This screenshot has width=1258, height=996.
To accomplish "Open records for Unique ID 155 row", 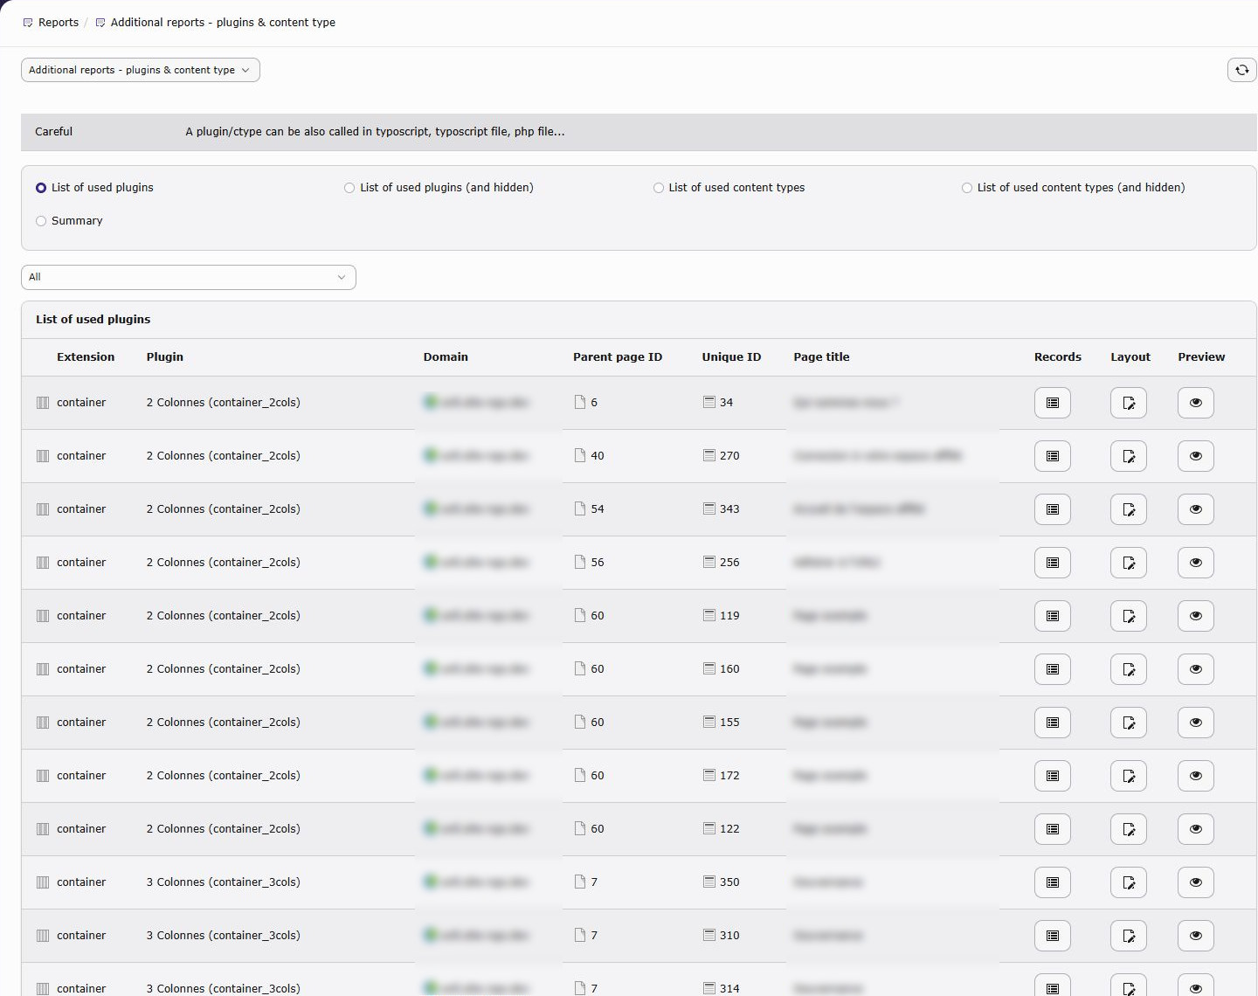I will [1053, 723].
